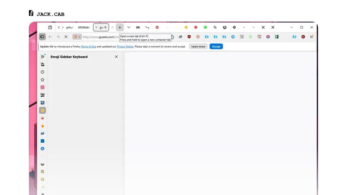Click the Learn more button
Screen dimensions: 347x195
[x=198, y=47]
